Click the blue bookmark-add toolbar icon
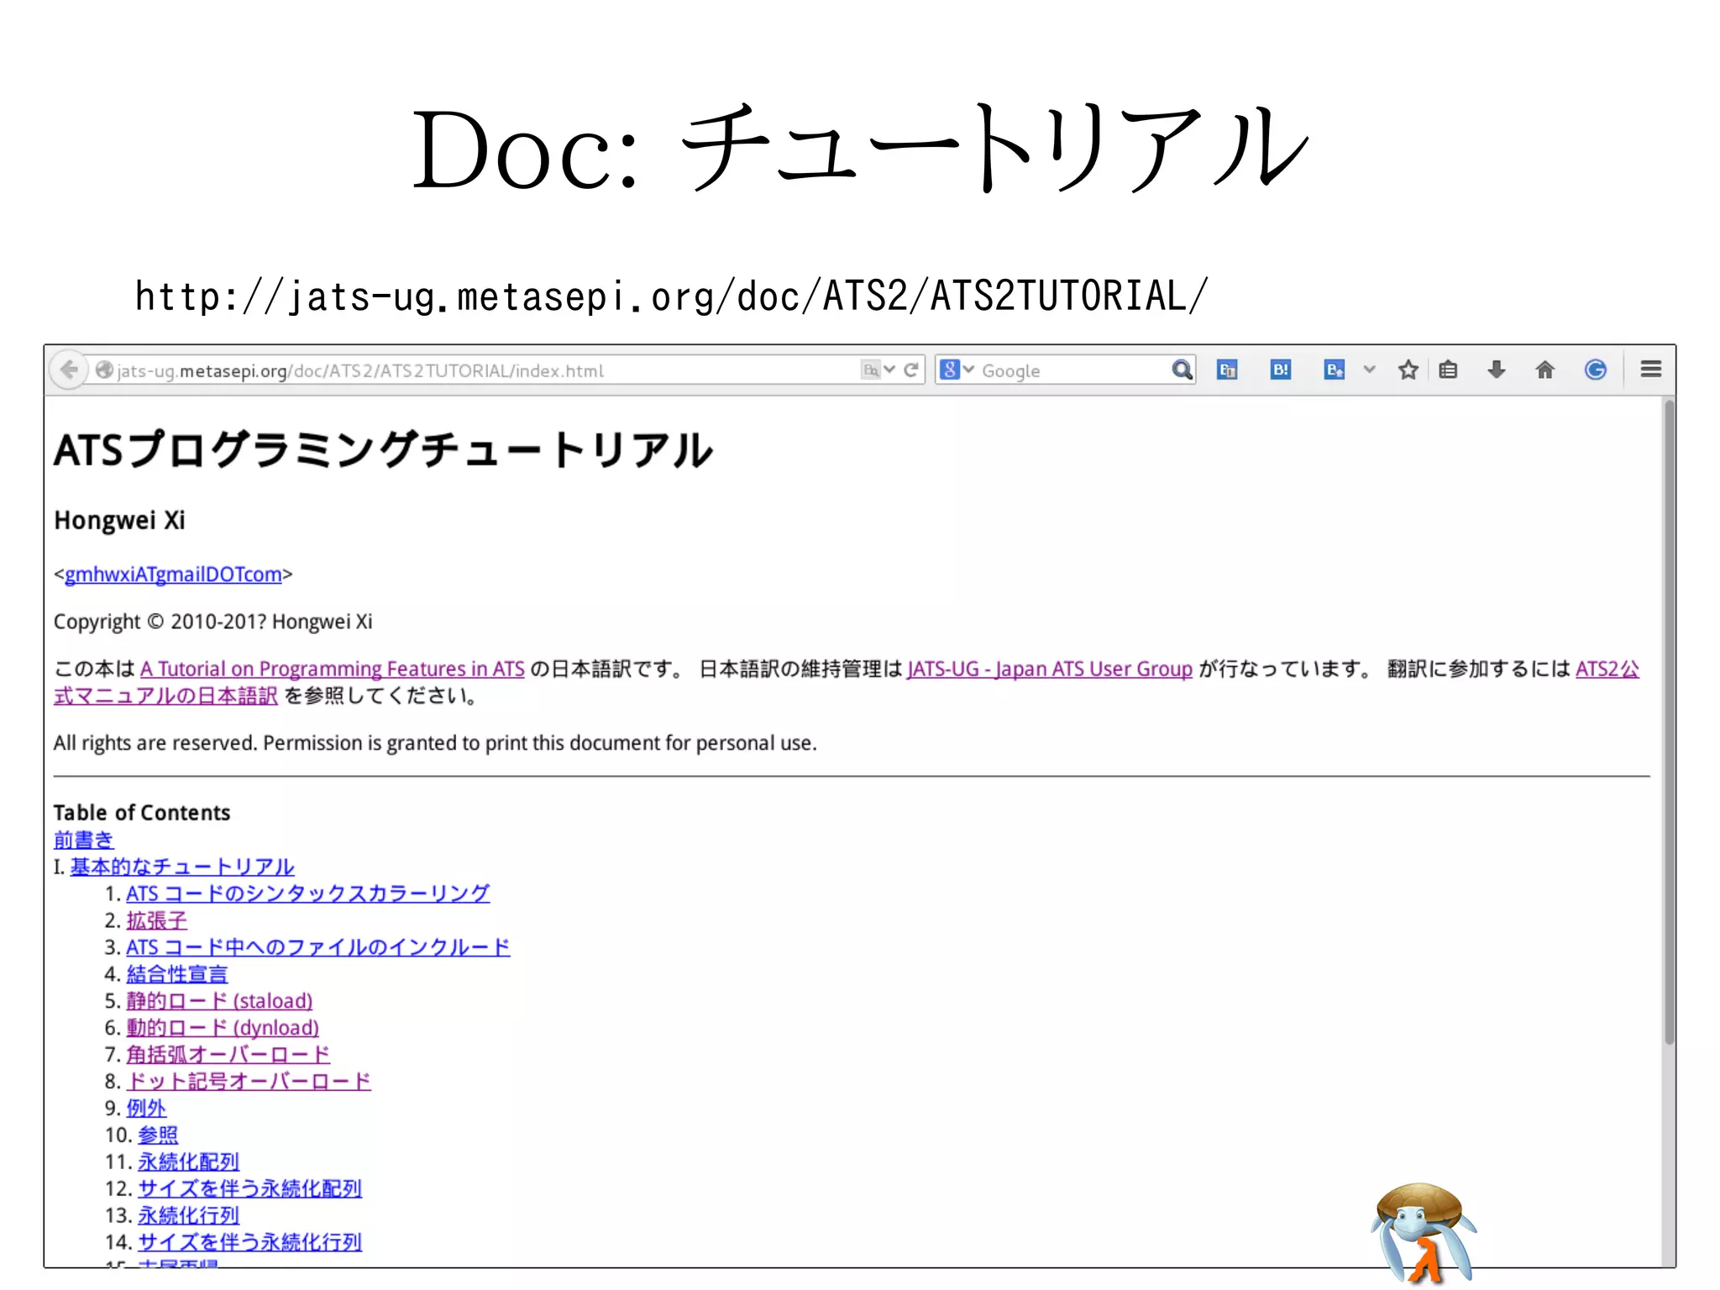 [1334, 370]
